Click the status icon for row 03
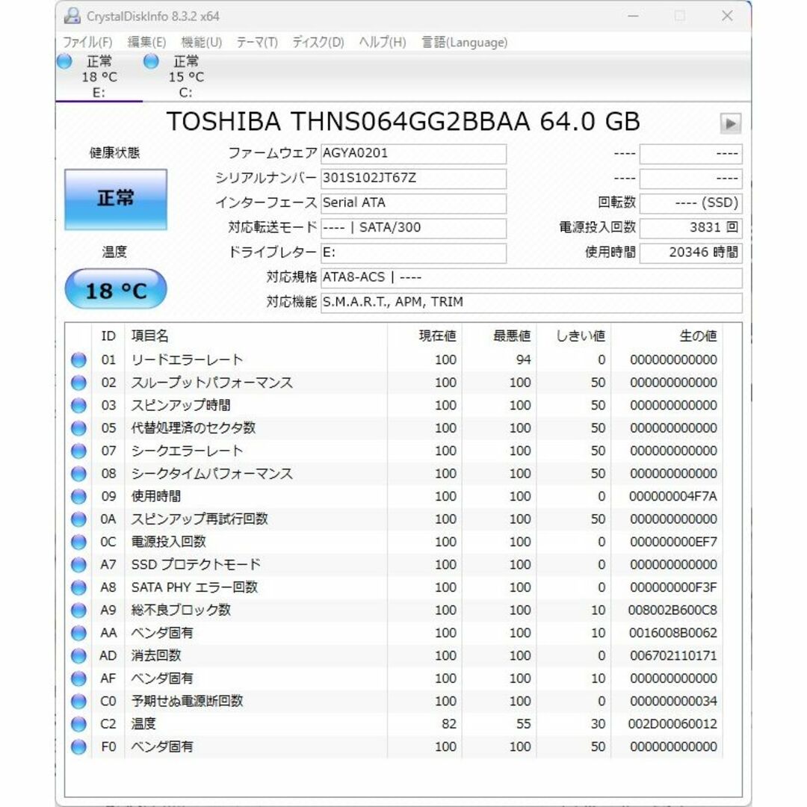The width and height of the screenshot is (807, 807). [x=78, y=406]
